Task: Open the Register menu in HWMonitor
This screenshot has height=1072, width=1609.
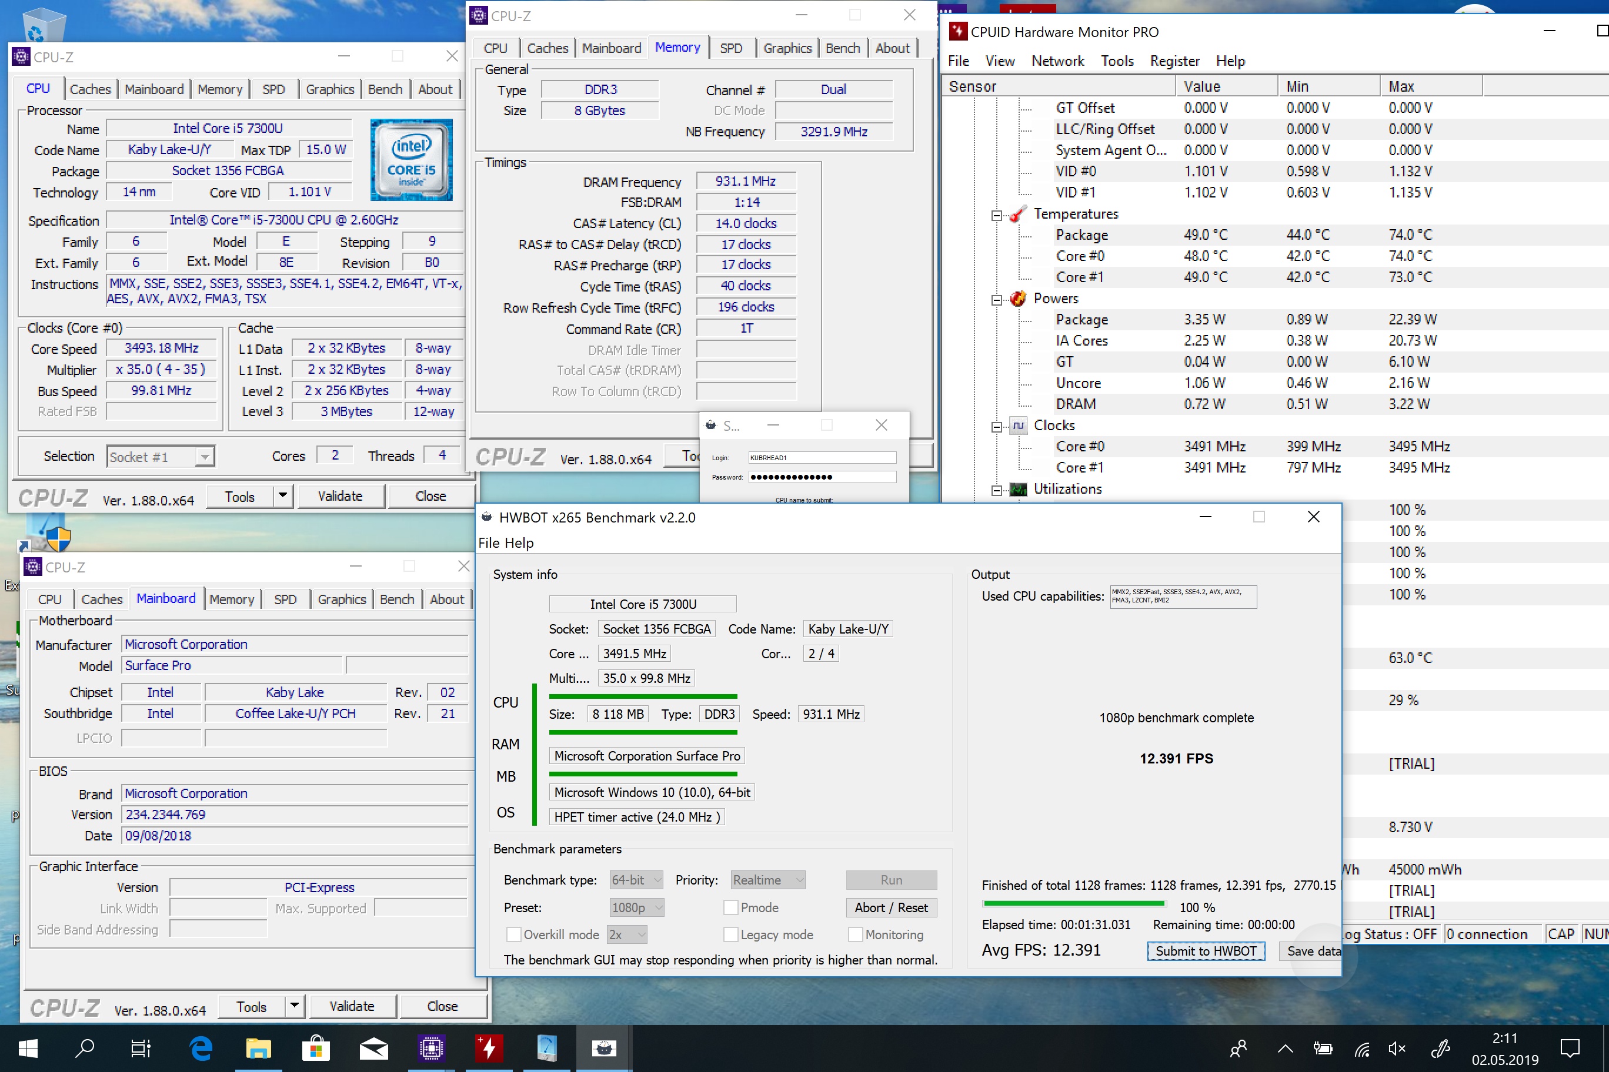Action: (1174, 61)
